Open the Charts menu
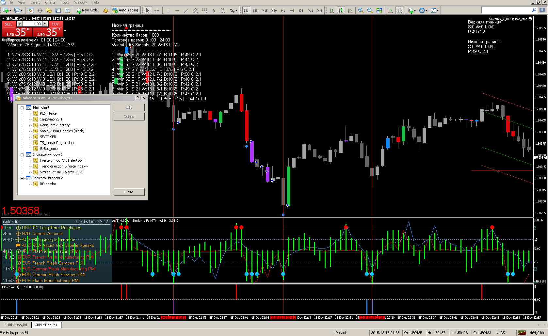 click(50, 2)
